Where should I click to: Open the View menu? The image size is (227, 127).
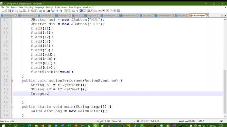coord(21,7)
